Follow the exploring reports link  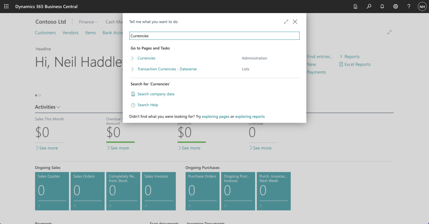click(x=250, y=117)
